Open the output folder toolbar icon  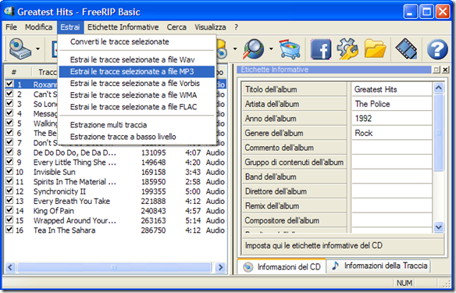(x=375, y=49)
